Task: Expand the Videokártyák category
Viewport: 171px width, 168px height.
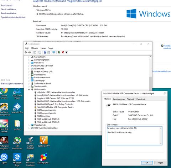Action: click(x=29, y=125)
